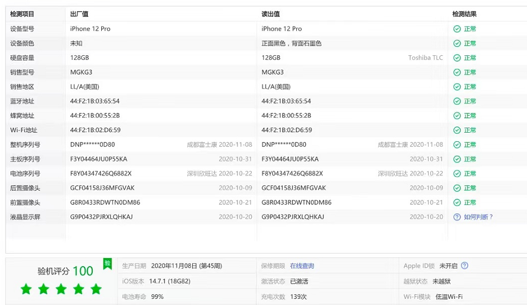This screenshot has height=305, width=527.
Task: Click factory Wi-Fi address 44:F2:1B:02:D6:59
Action: [96, 130]
